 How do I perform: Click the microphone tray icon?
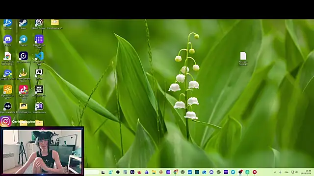(x=280, y=172)
